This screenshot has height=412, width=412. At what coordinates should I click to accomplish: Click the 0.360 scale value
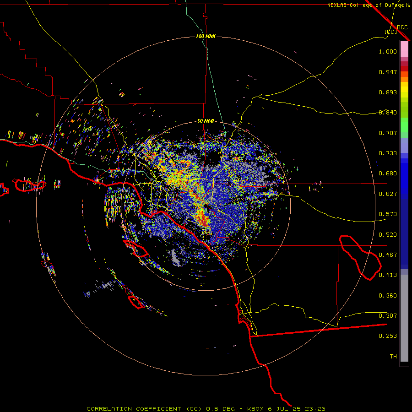(x=388, y=296)
